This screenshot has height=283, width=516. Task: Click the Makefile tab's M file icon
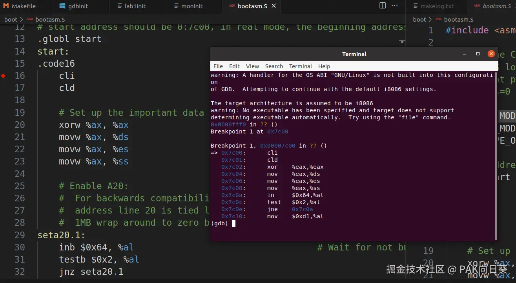pyautogui.click(x=6, y=6)
